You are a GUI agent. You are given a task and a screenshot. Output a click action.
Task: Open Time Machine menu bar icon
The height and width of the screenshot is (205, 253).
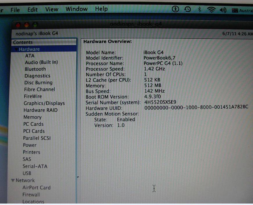click(187, 9)
